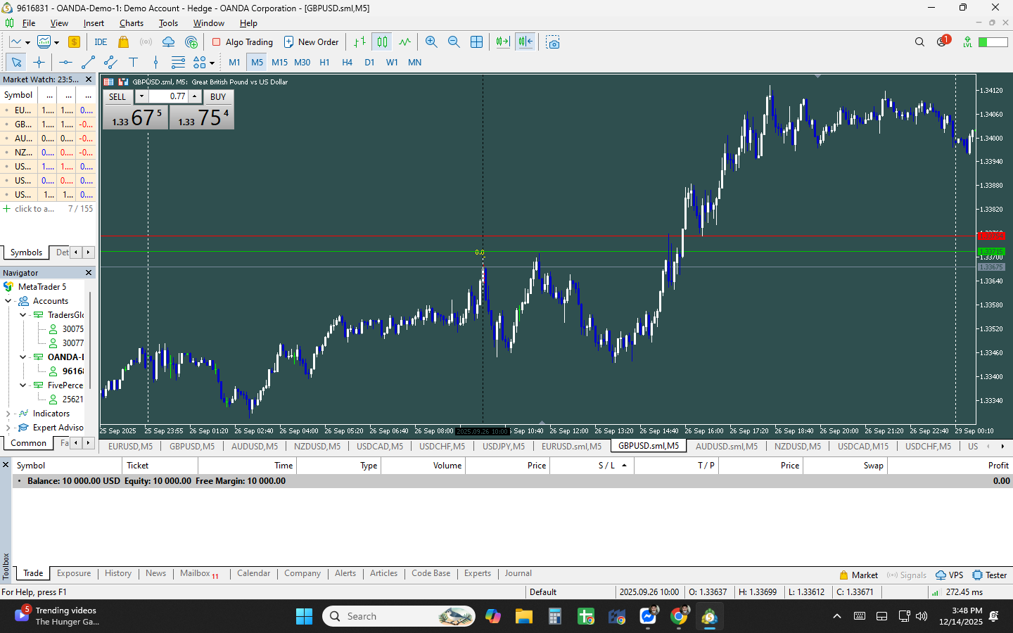
Task: Collapse the Accounts tree node
Action: (8, 301)
